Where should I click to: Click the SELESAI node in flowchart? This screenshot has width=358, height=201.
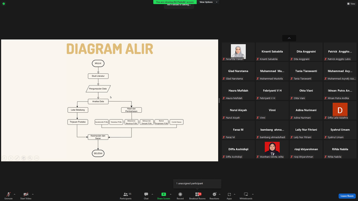pos(98,154)
